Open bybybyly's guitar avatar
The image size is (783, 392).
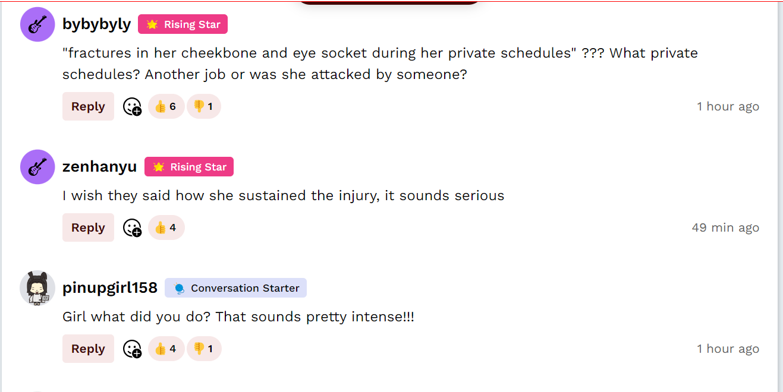pyautogui.click(x=37, y=24)
